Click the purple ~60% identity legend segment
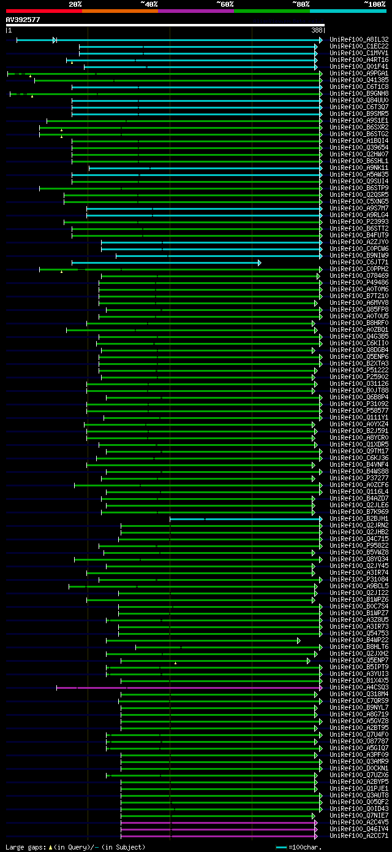This screenshot has height=852, width=392. [x=196, y=10]
